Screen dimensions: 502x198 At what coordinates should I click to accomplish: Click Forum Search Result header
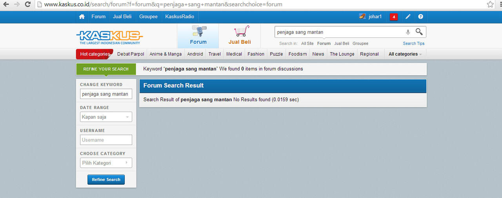click(283, 86)
